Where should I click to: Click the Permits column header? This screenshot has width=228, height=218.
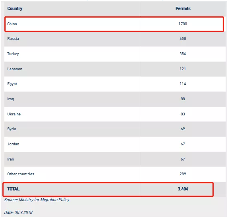tap(183, 8)
